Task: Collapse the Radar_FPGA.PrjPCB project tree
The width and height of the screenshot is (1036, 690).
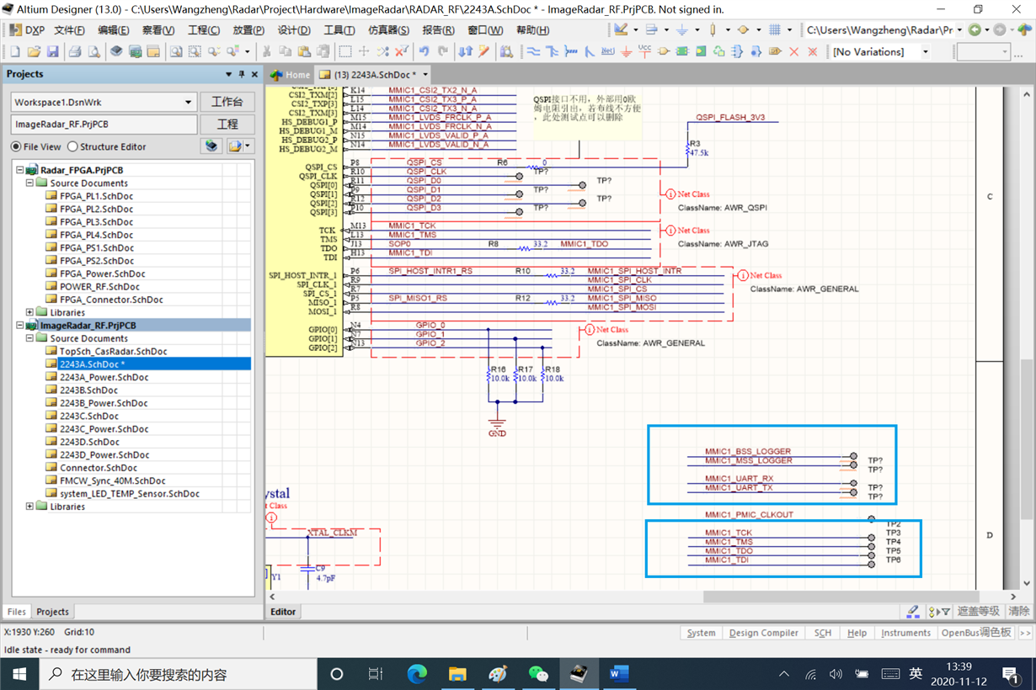Action: pyautogui.click(x=20, y=170)
